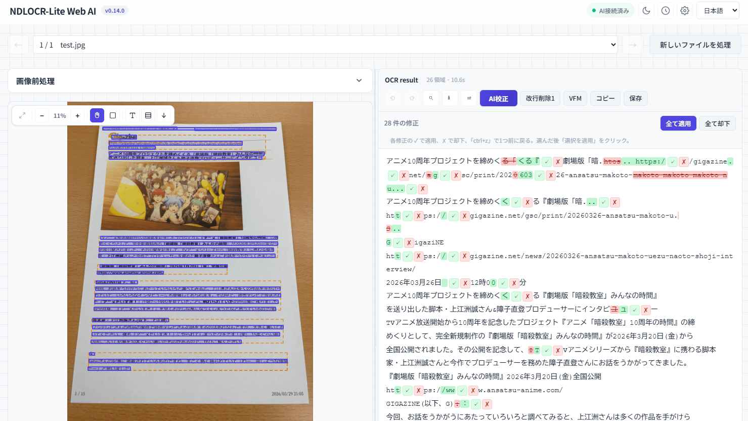
Task: Click the fit-to-screen expand icon
Action: (22, 115)
